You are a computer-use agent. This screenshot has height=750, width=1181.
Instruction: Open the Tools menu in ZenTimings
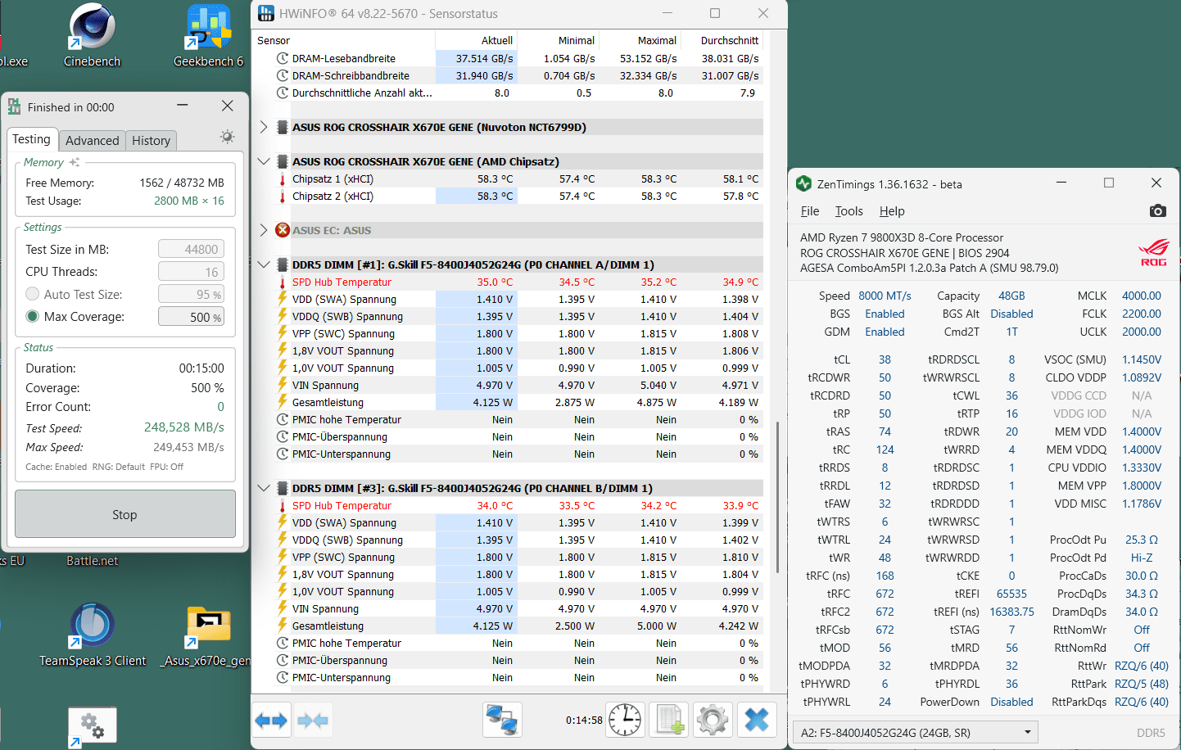[x=849, y=211]
